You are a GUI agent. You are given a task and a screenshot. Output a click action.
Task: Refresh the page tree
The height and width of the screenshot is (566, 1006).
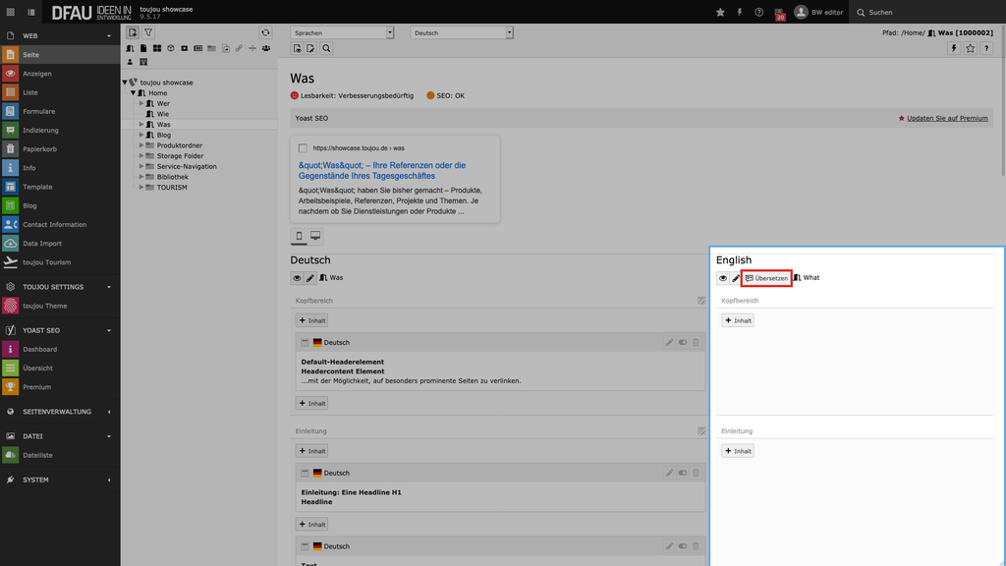[264, 32]
